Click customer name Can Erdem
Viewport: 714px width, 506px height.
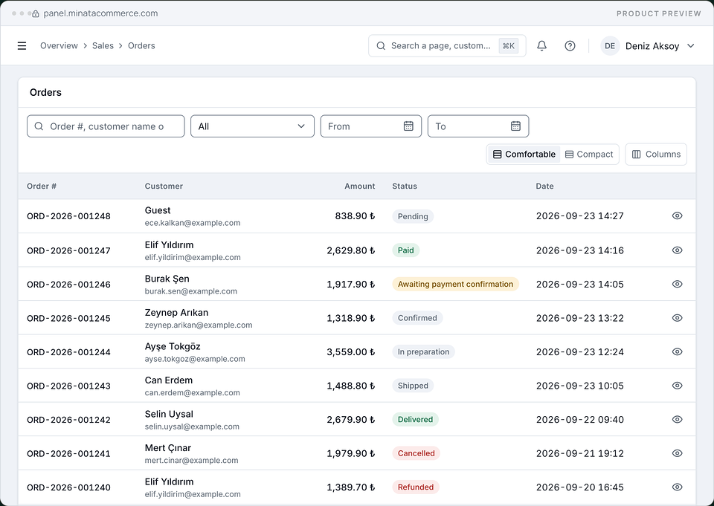point(169,380)
